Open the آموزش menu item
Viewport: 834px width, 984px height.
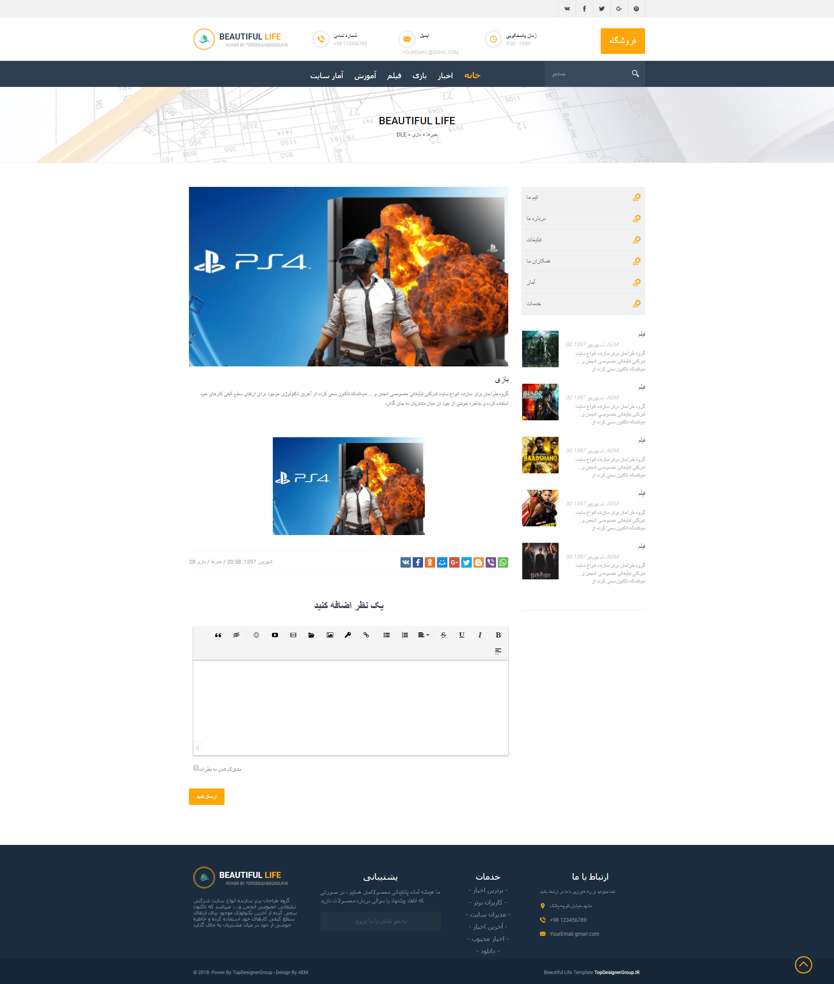click(x=365, y=75)
